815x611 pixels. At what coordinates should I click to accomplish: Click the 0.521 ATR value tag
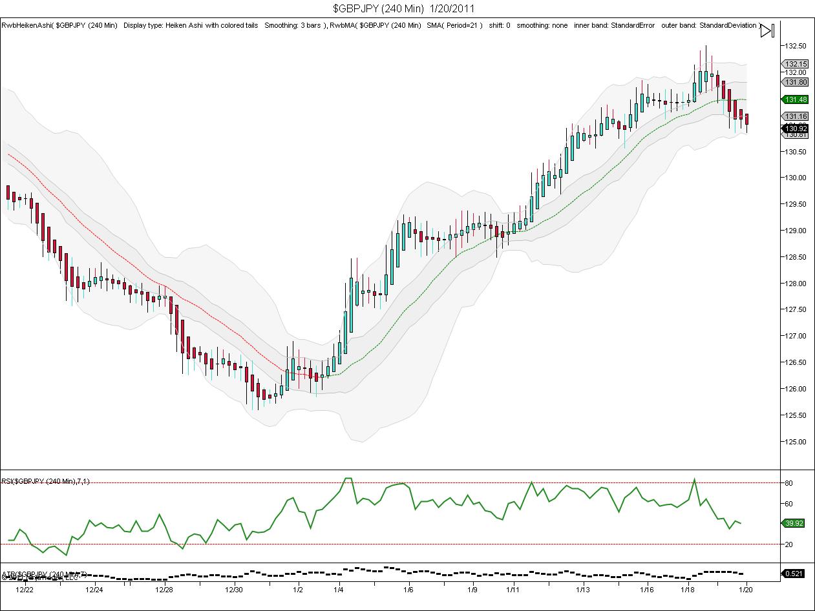(x=794, y=574)
